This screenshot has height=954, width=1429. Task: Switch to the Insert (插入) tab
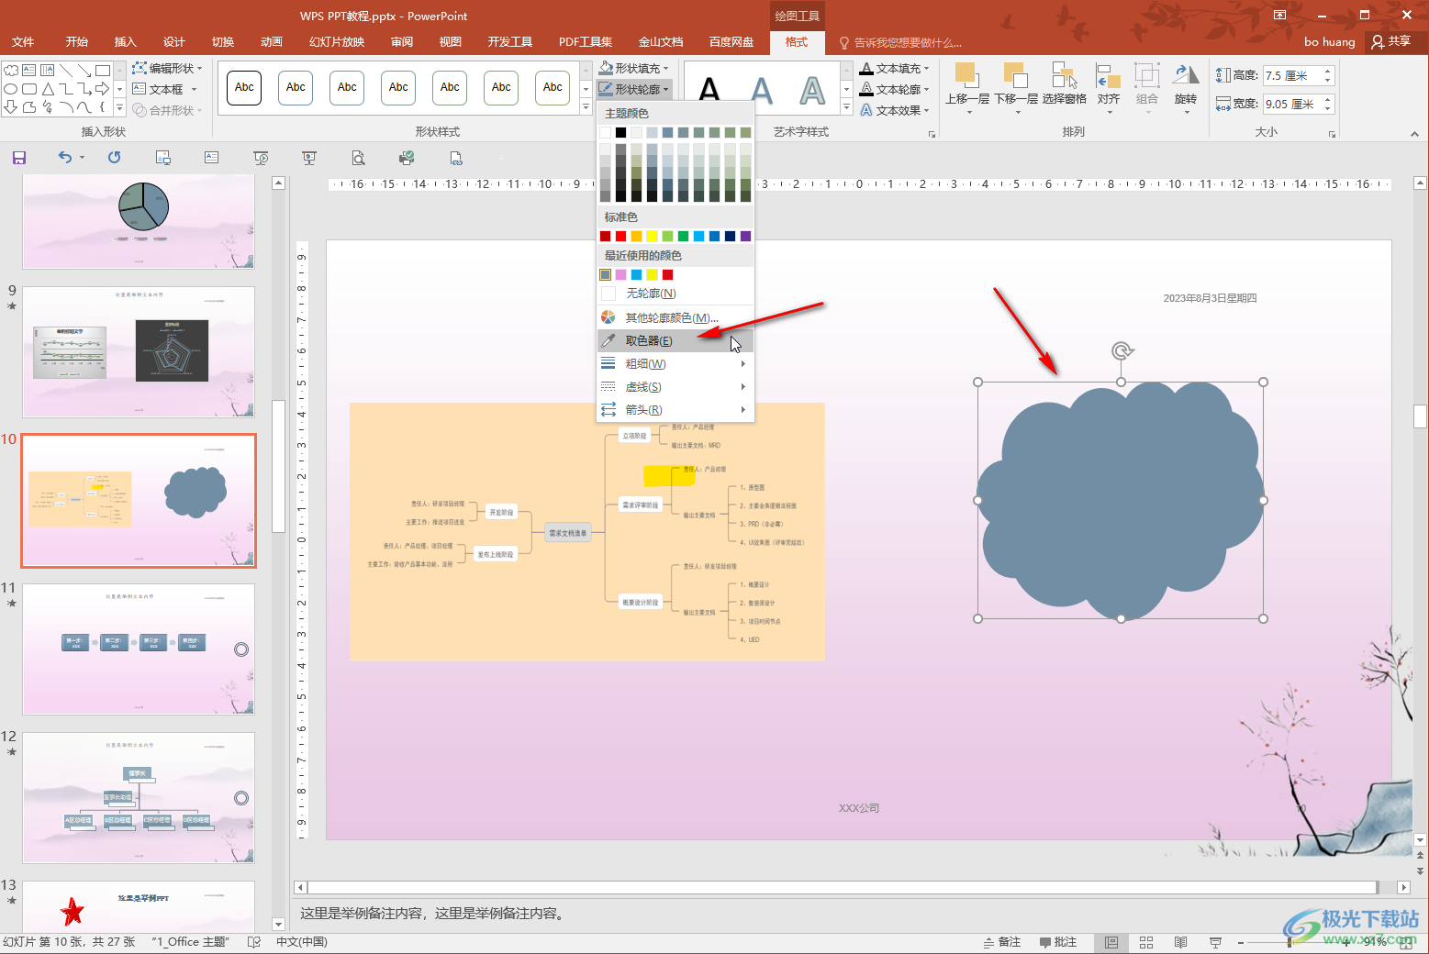[125, 41]
